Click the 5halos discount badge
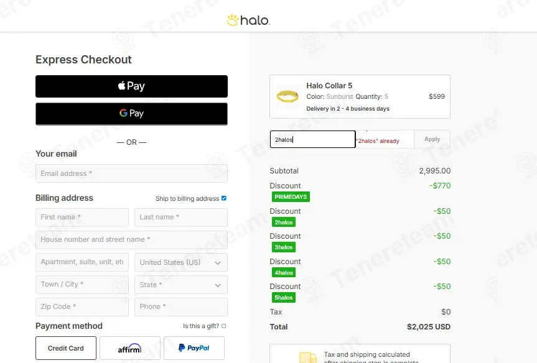The width and height of the screenshot is (537, 363). click(284, 297)
